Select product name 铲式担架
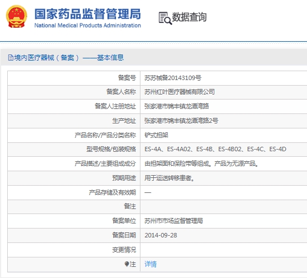This screenshot has height=278, width=307. [x=156, y=135]
